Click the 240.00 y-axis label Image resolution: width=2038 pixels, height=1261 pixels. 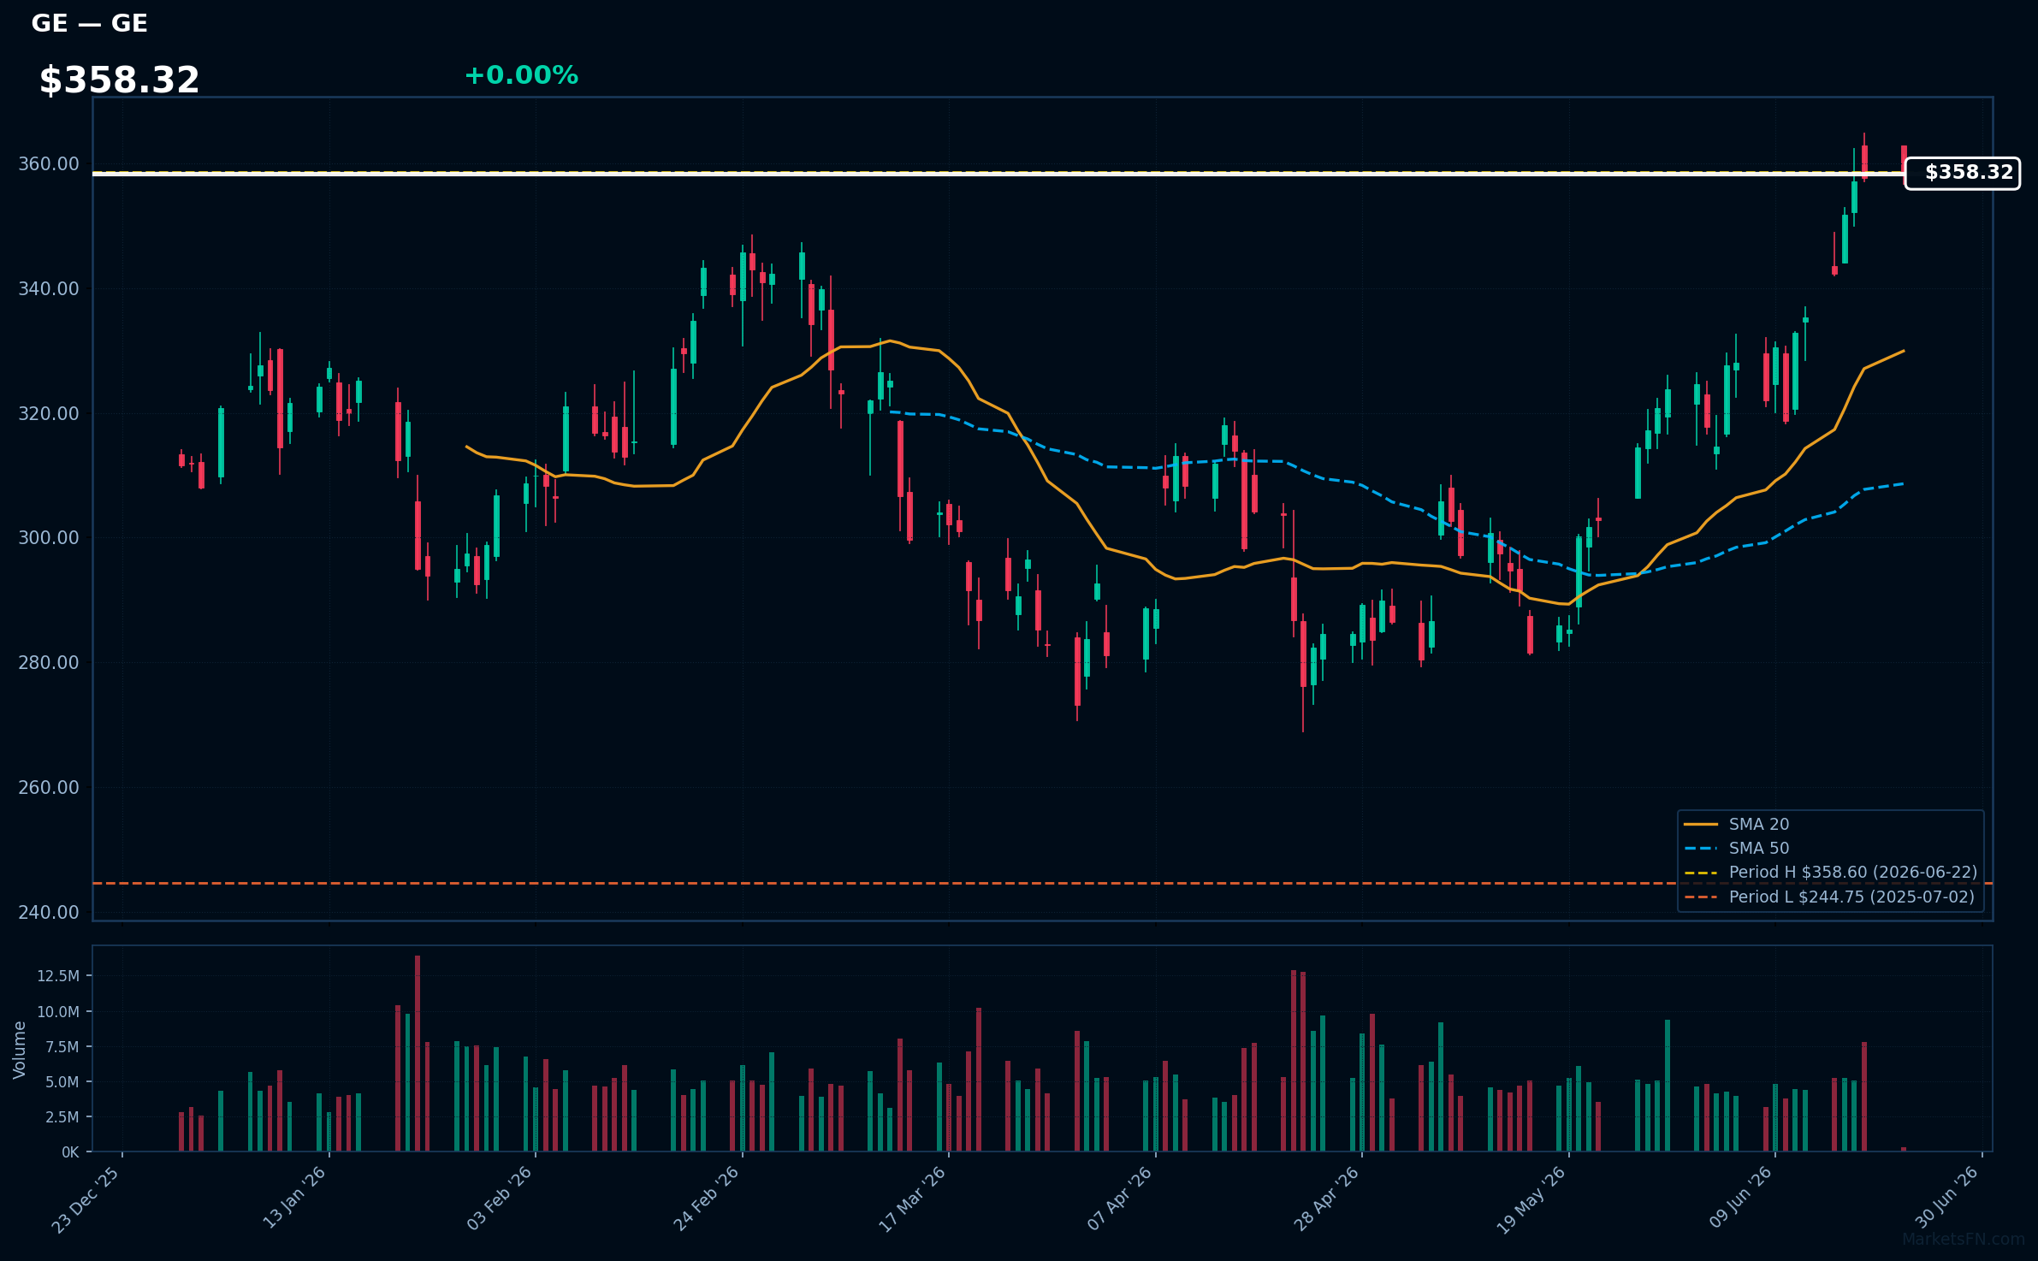tap(49, 913)
